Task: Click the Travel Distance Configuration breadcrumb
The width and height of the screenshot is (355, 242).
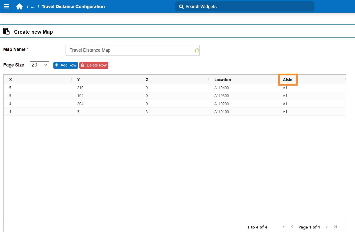Action: pyautogui.click(x=73, y=7)
